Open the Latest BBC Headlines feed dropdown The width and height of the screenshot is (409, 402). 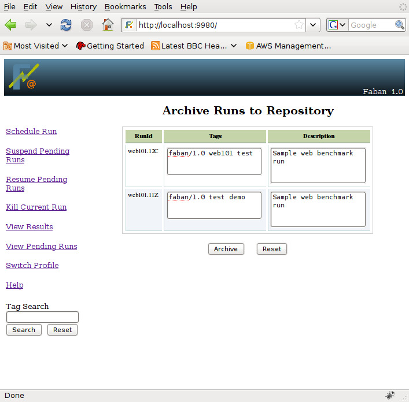(x=234, y=46)
